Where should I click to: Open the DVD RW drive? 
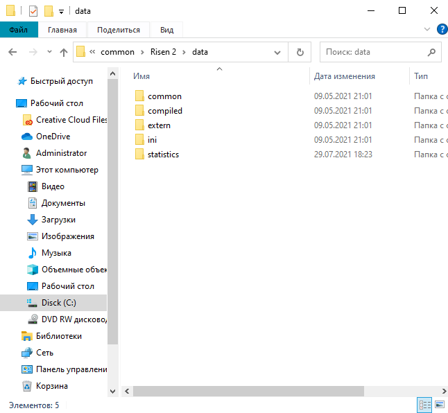coord(67,319)
